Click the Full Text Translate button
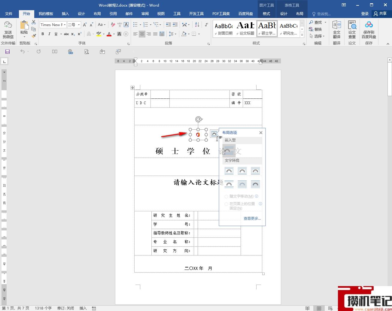This screenshot has width=392, height=311. pos(337,30)
